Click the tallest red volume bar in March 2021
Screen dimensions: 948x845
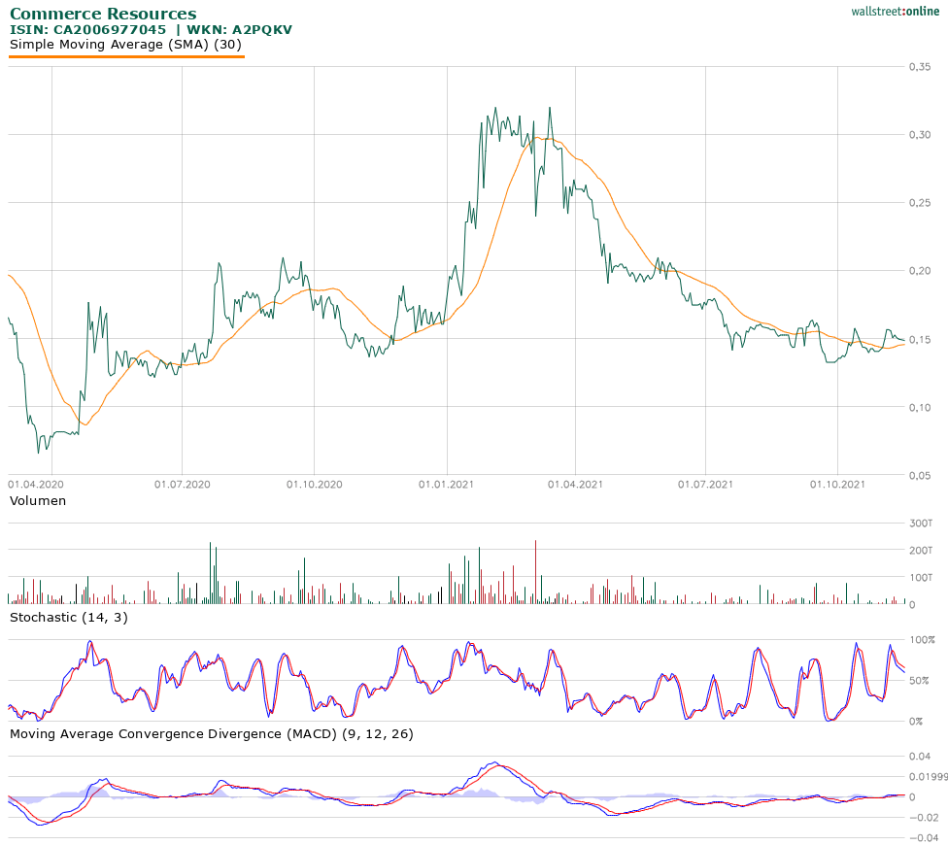[x=535, y=572]
